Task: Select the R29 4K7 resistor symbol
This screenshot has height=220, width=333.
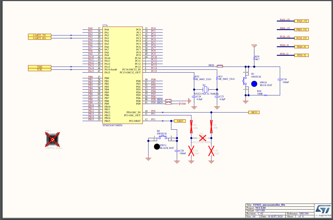Action: pyautogui.click(x=254, y=58)
